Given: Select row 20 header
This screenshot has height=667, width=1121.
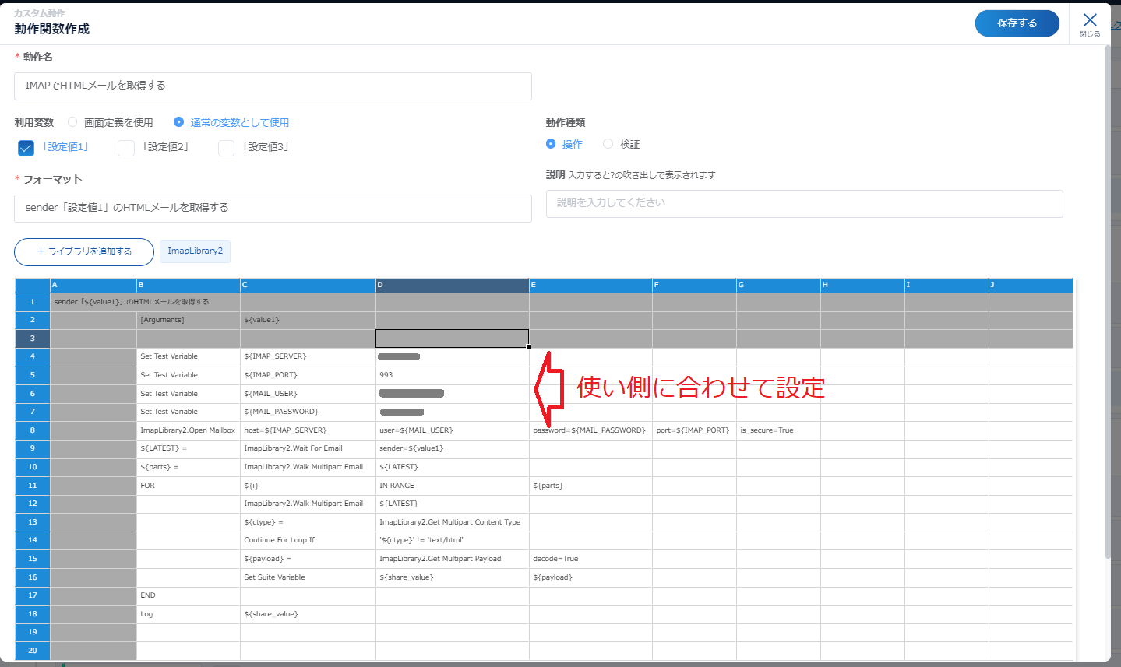Looking at the screenshot, I should tap(33, 651).
